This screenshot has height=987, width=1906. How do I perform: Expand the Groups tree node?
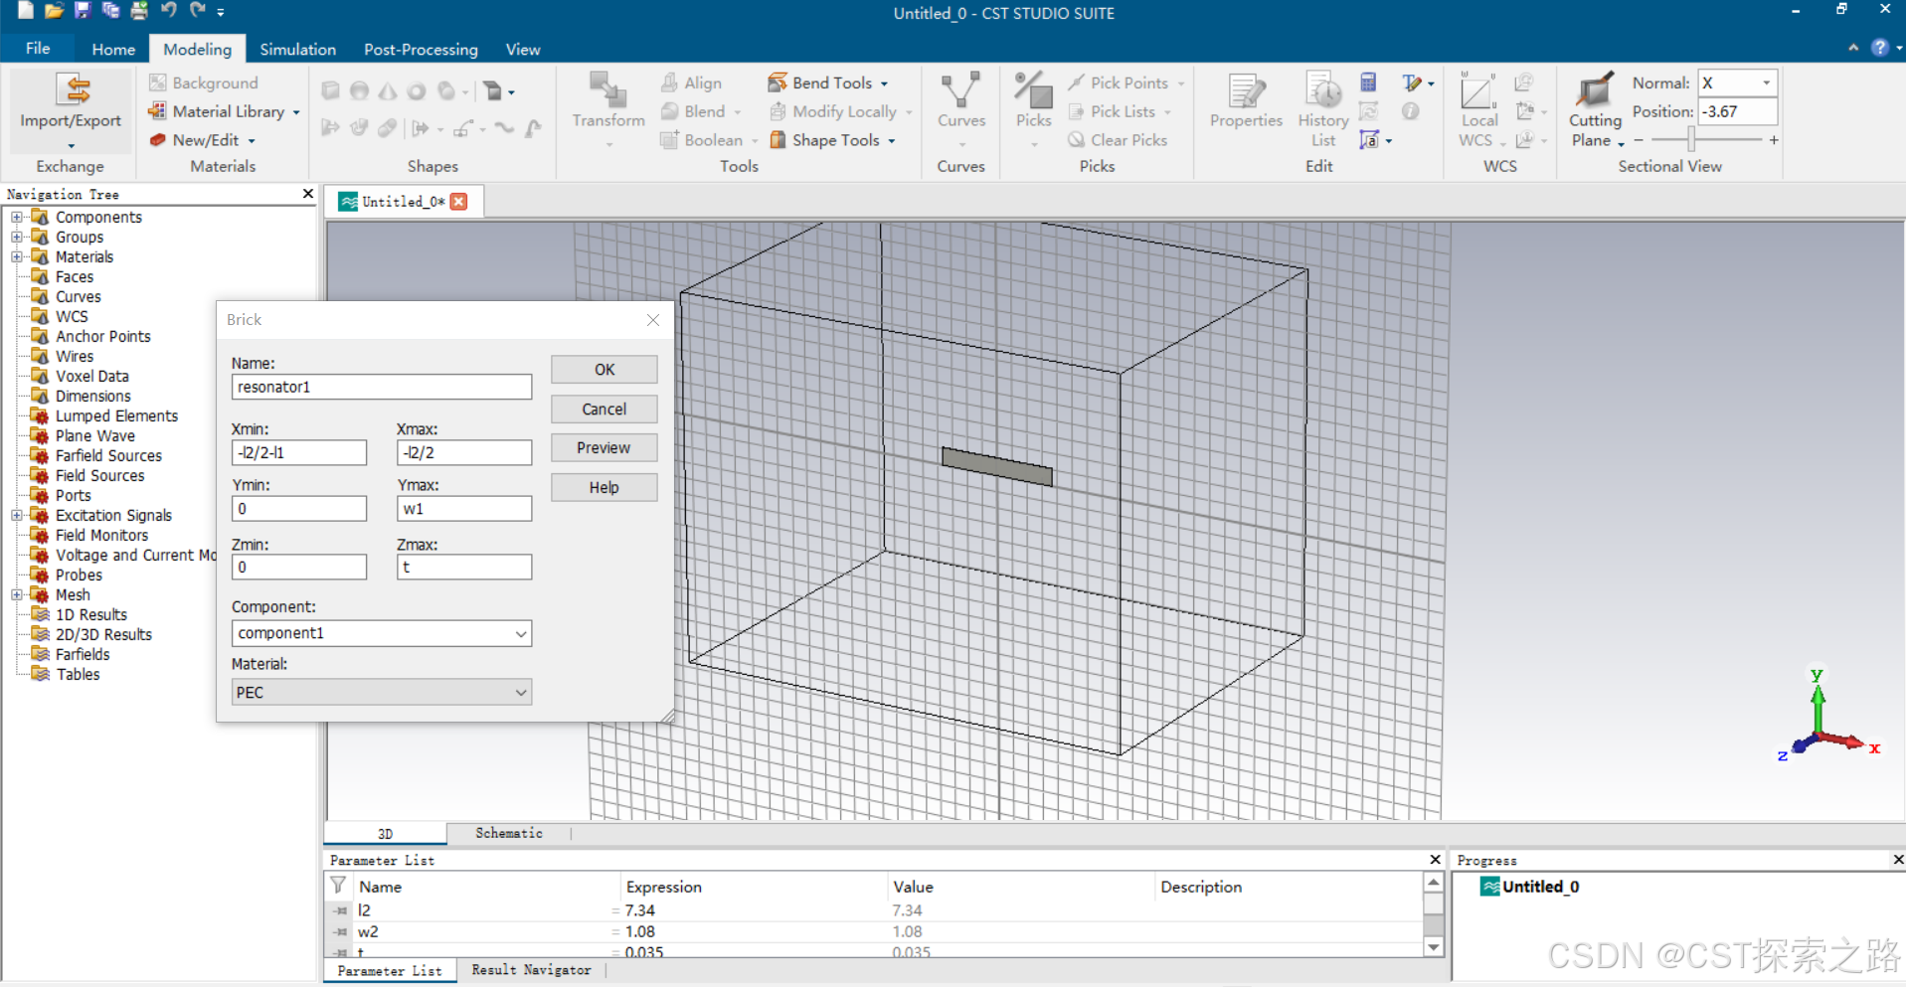[x=16, y=237]
